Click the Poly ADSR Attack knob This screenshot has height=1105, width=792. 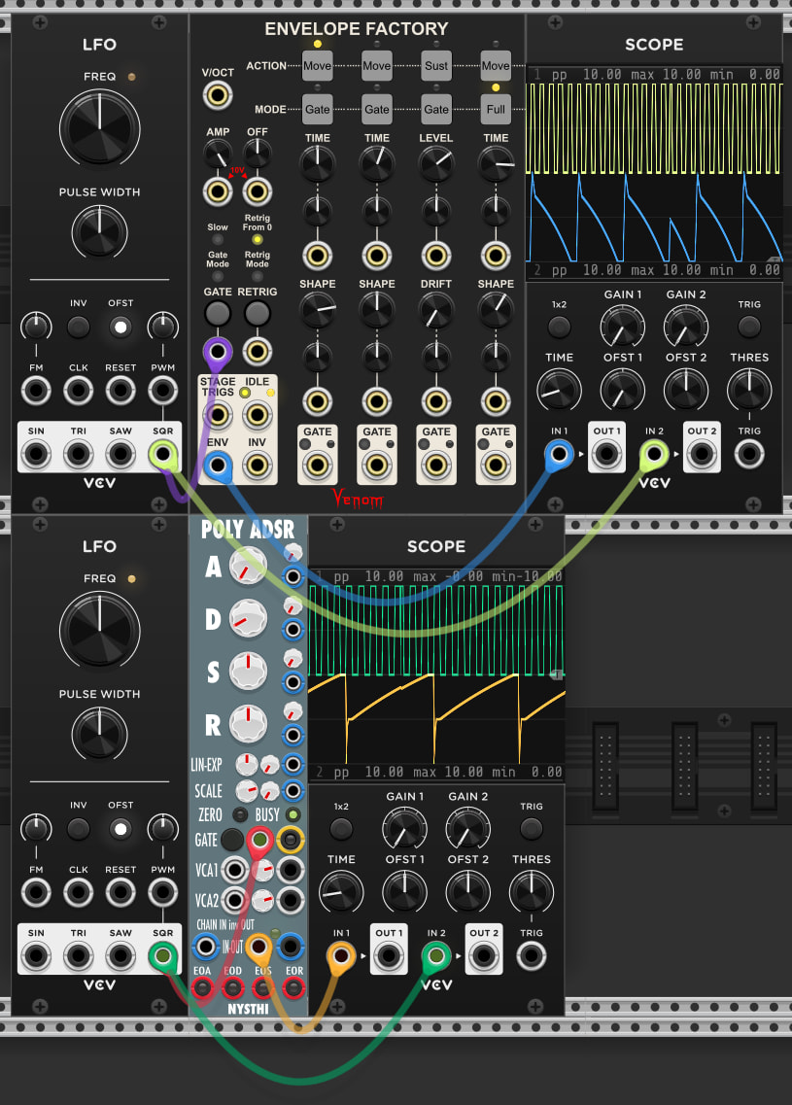tap(249, 566)
